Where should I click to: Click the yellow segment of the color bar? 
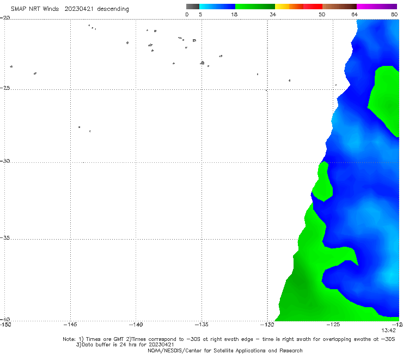pyautogui.click(x=282, y=7)
